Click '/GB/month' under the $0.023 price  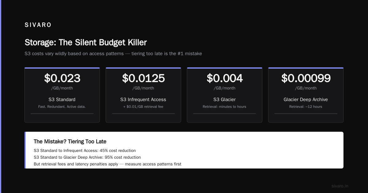(62, 88)
